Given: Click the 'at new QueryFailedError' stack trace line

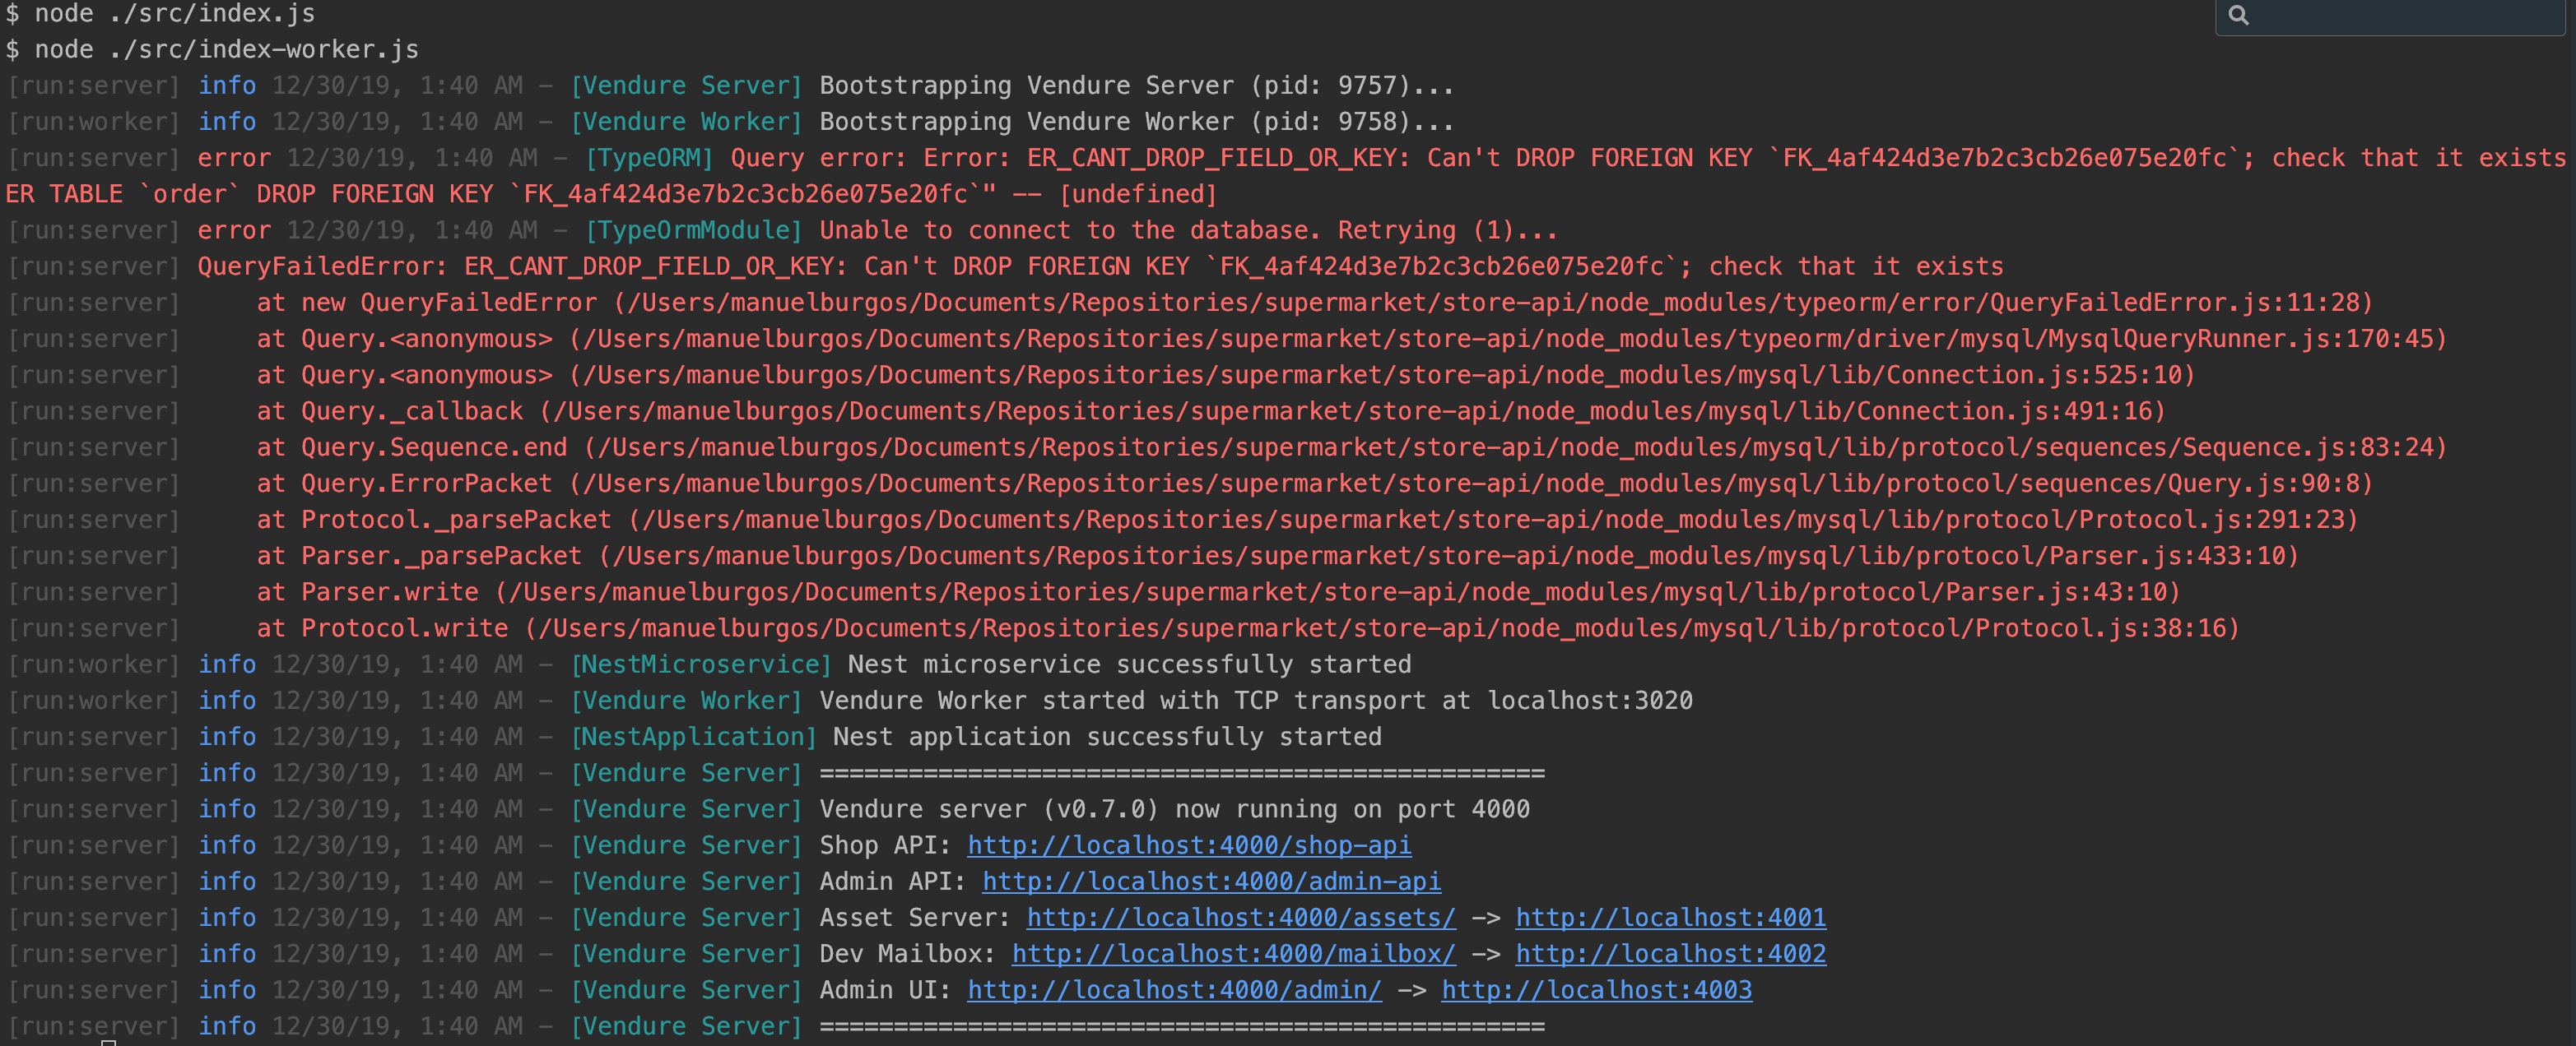Looking at the screenshot, I should 1314,303.
